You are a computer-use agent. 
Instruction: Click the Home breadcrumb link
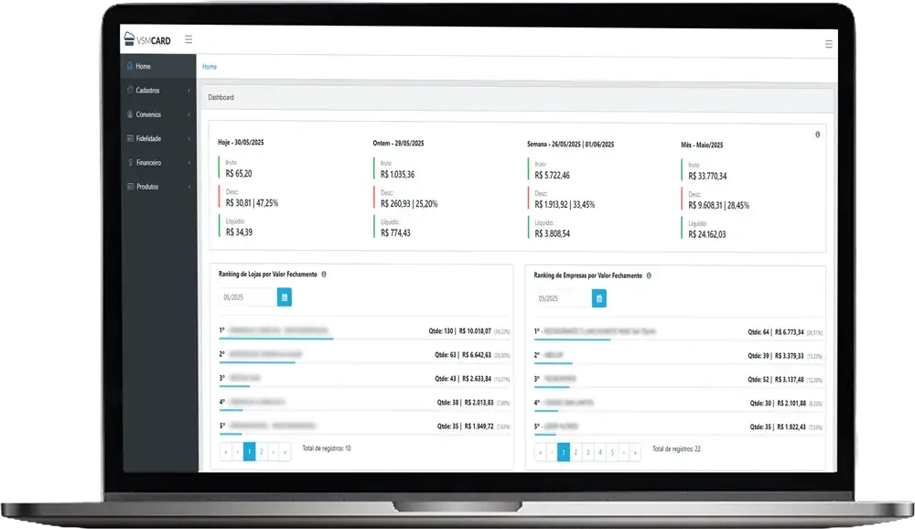(210, 67)
